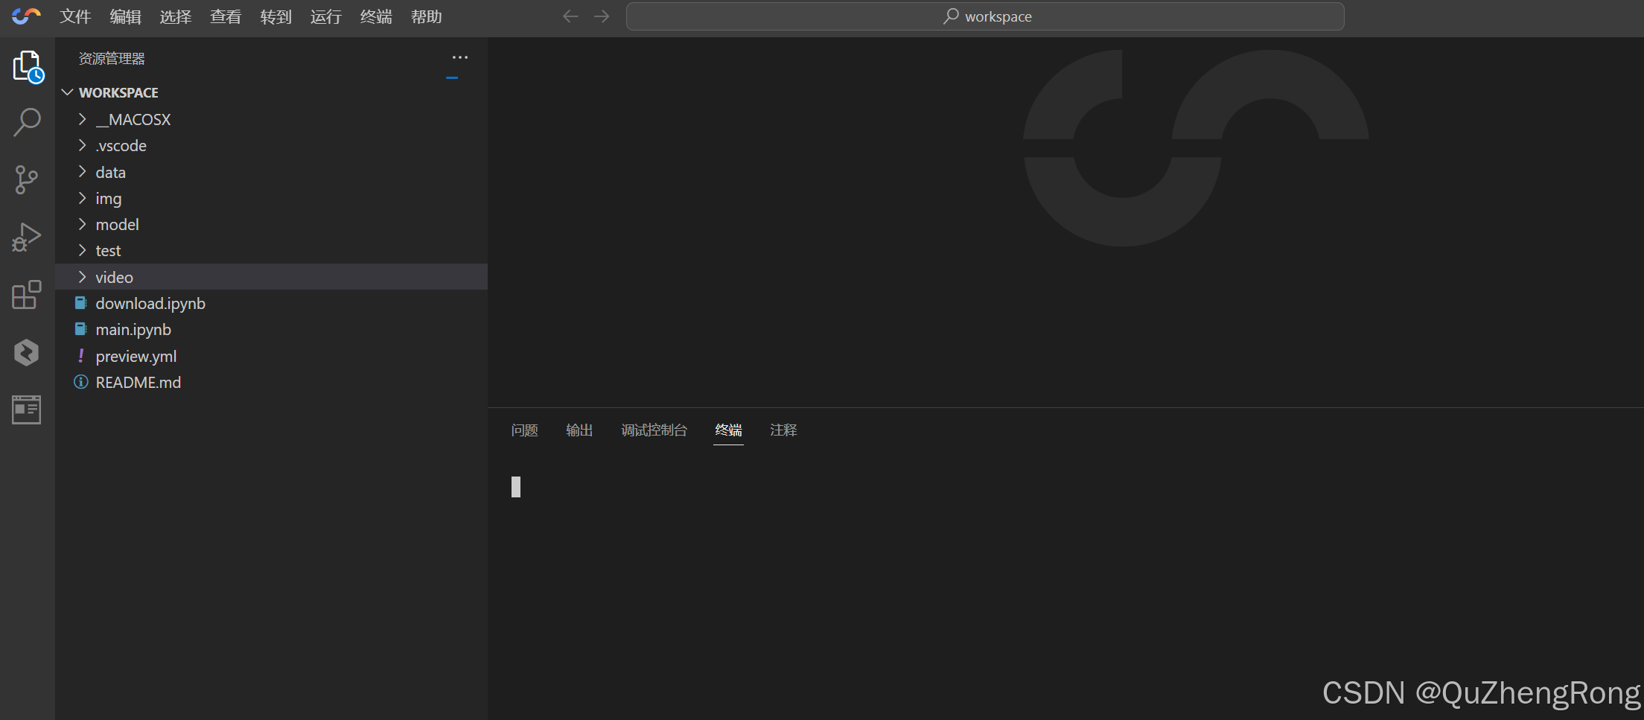The width and height of the screenshot is (1644, 720).
Task: Click the application logo in title bar
Action: (26, 16)
